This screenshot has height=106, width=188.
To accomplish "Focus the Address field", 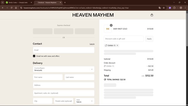I will pos(63,85).
